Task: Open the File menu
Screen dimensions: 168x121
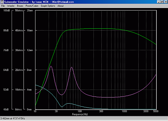Action: click(x=3, y=6)
